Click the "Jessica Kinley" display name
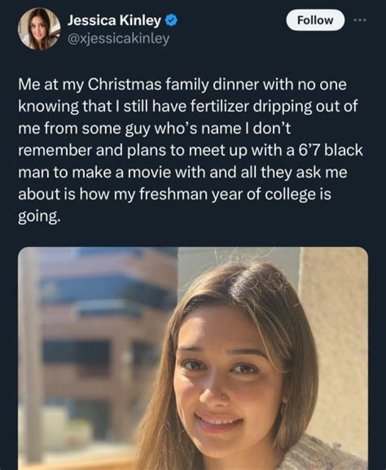The image size is (386, 470). [114, 21]
